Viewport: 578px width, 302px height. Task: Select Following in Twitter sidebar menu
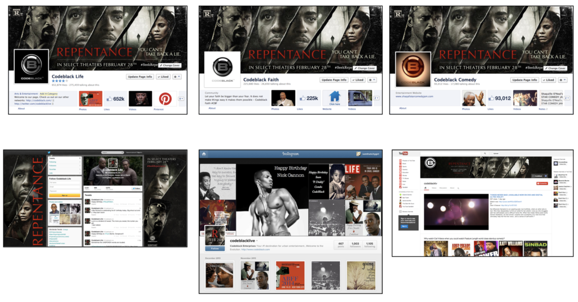tap(64, 162)
